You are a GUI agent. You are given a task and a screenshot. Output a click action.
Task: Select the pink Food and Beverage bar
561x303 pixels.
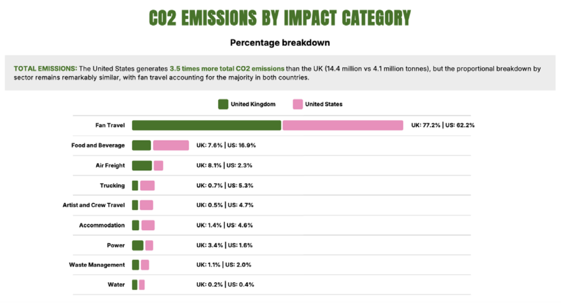tap(171, 145)
